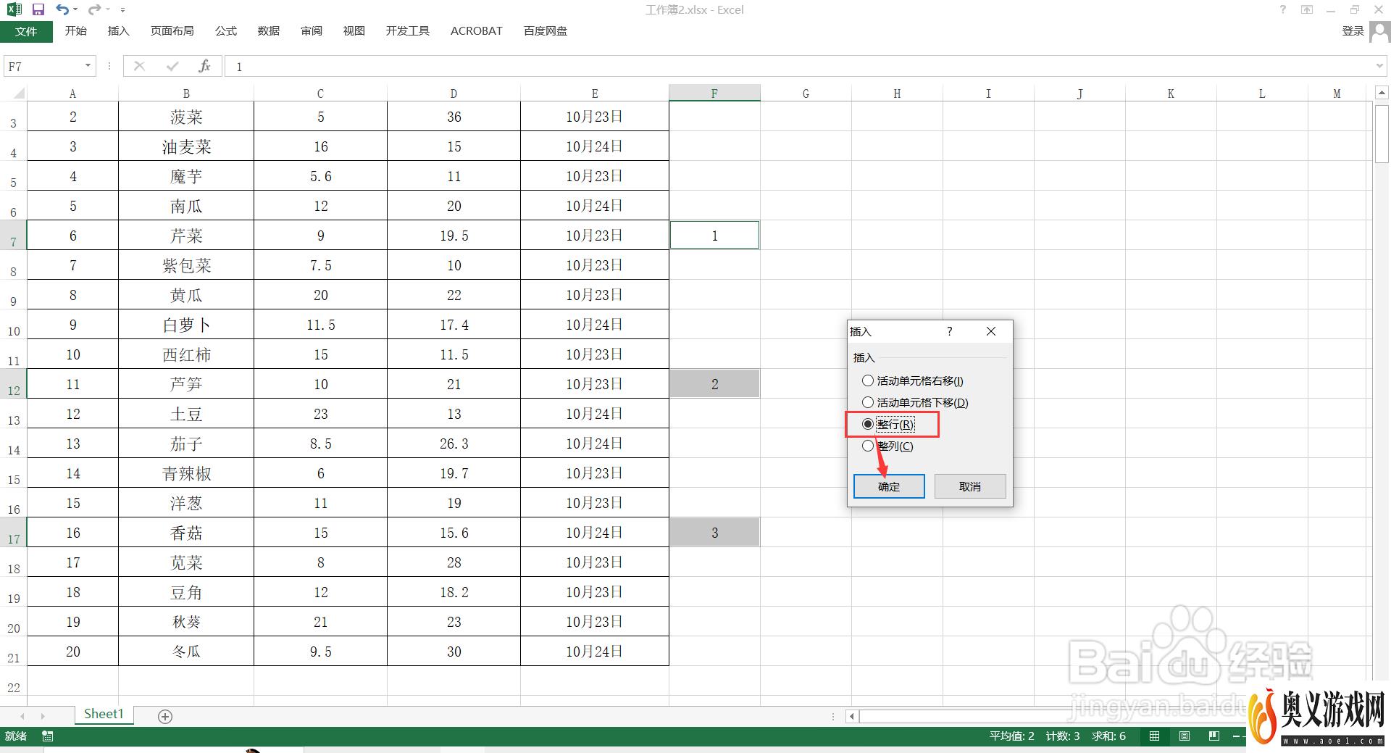1391x753 pixels.
Task: Select row 12 header
Action: coord(14,384)
